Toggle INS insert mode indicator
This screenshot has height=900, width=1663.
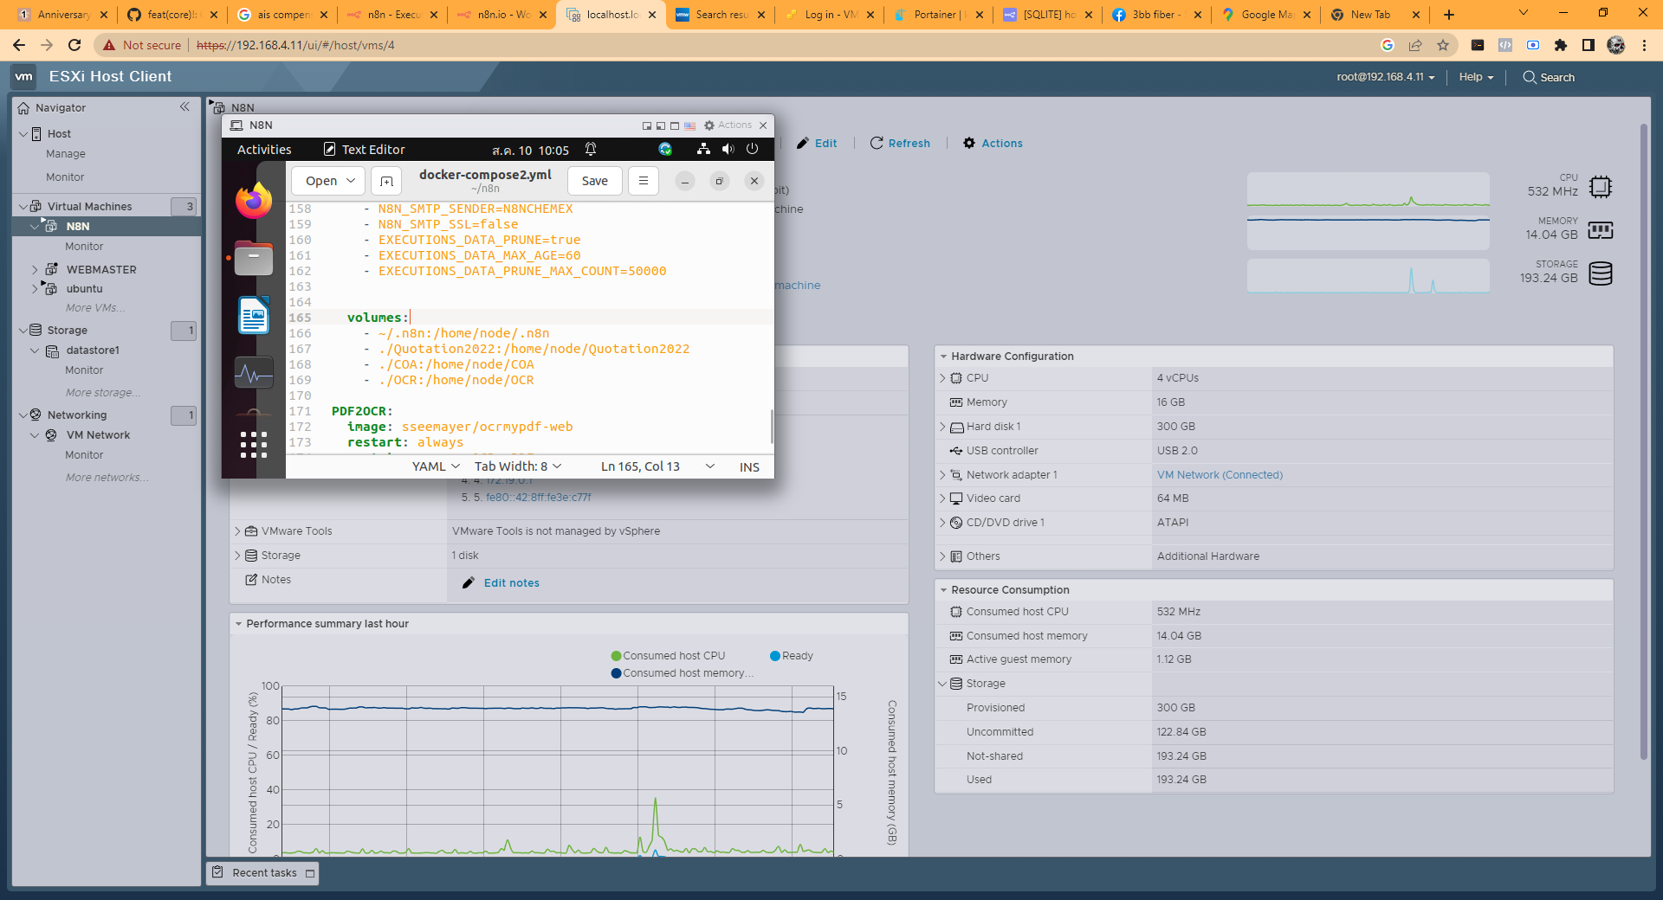pyautogui.click(x=749, y=466)
